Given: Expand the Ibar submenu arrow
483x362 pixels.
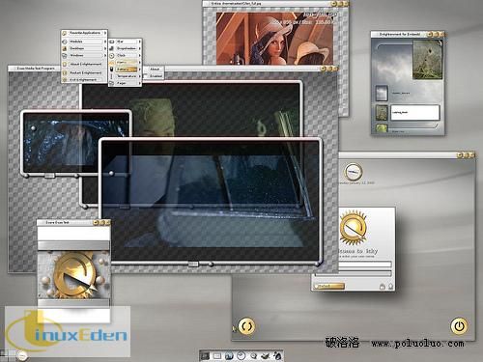Looking at the screenshot, I should pos(139,42).
